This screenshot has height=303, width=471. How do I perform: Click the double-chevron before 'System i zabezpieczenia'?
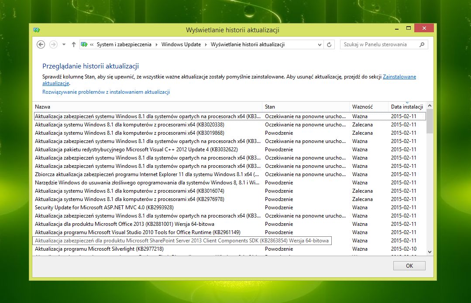pyautogui.click(x=92, y=45)
